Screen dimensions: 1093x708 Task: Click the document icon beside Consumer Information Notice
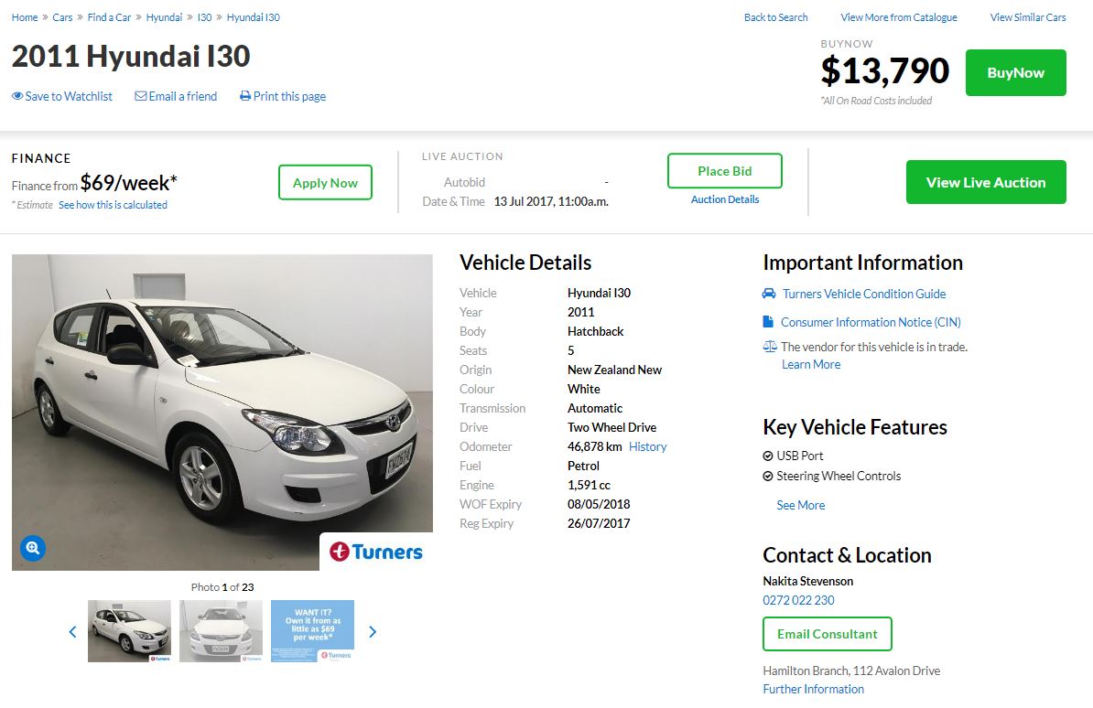(x=769, y=322)
